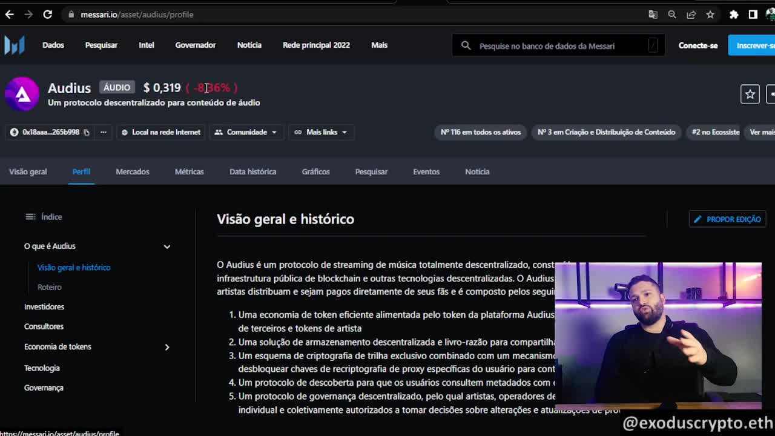Open the browser side panel icon

[x=753, y=15]
